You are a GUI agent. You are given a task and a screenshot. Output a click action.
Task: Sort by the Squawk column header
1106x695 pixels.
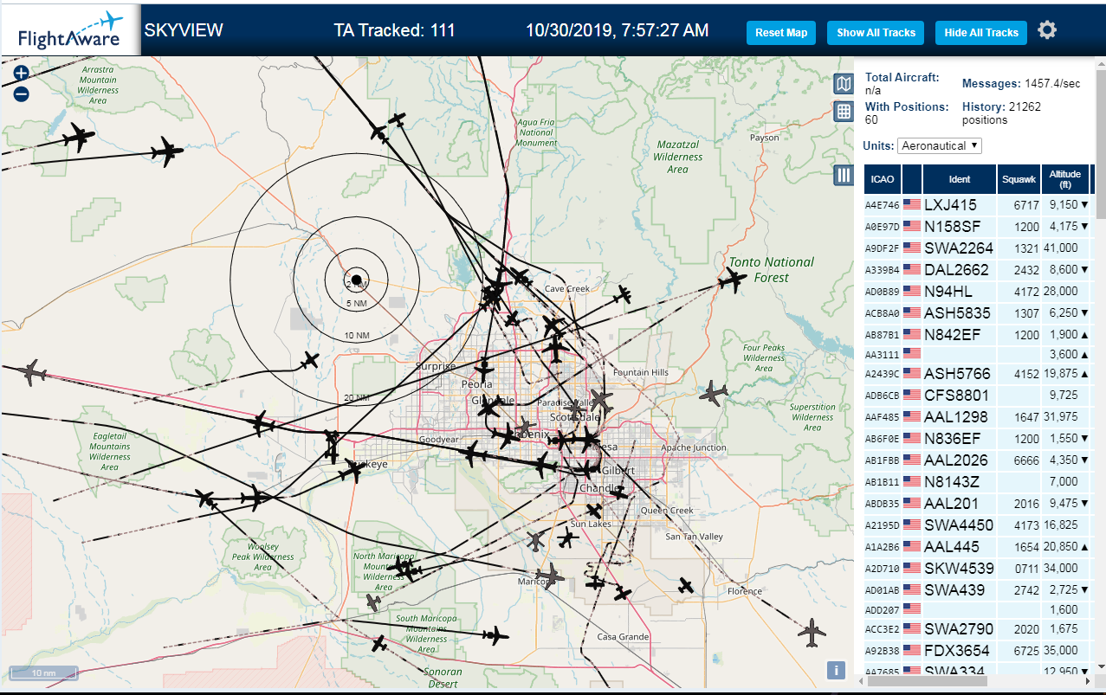pos(1018,179)
